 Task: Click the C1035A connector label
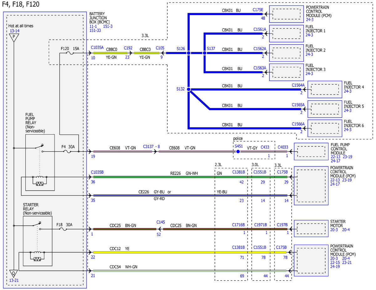point(97,48)
